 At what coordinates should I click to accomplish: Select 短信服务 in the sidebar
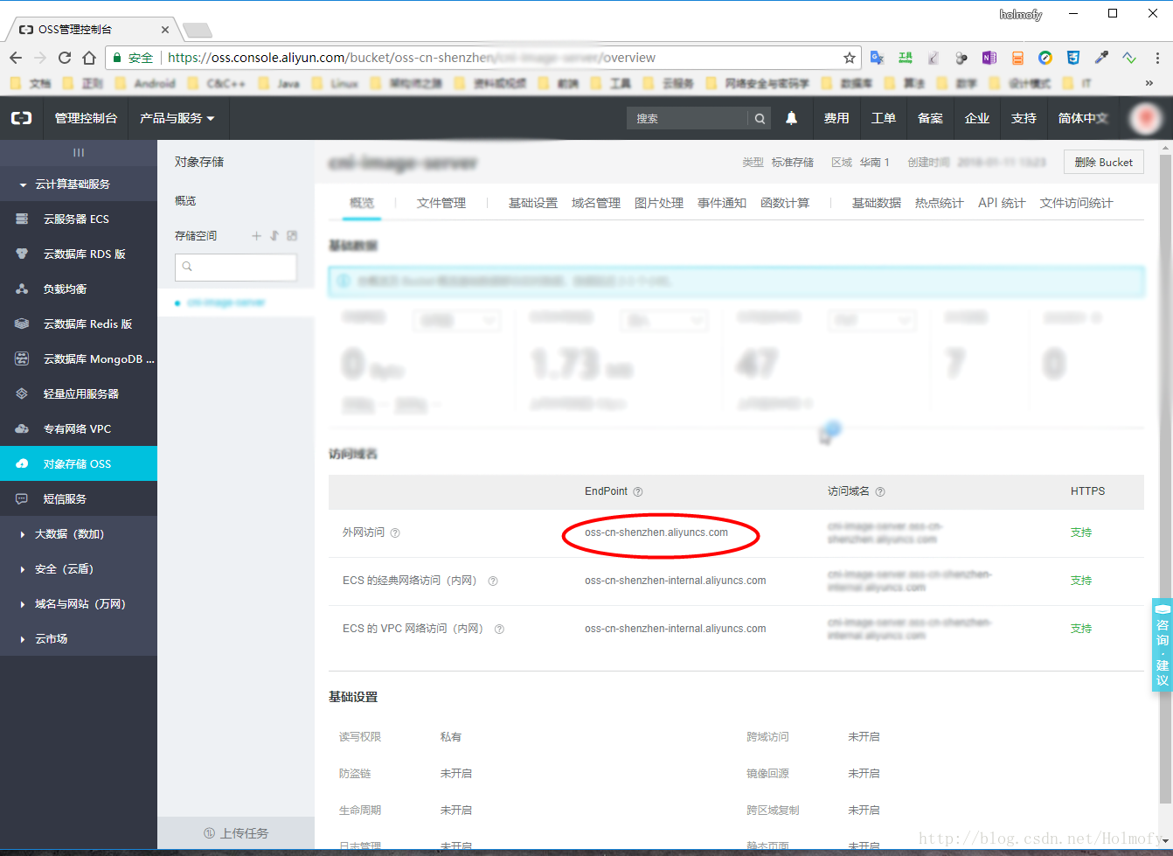point(79,499)
